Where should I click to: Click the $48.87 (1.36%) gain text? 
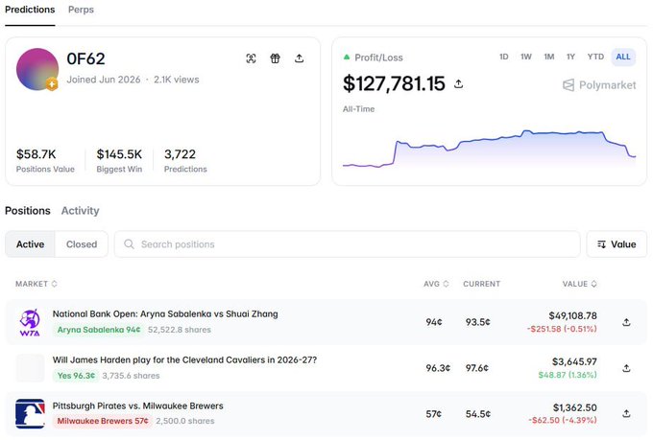coord(568,375)
